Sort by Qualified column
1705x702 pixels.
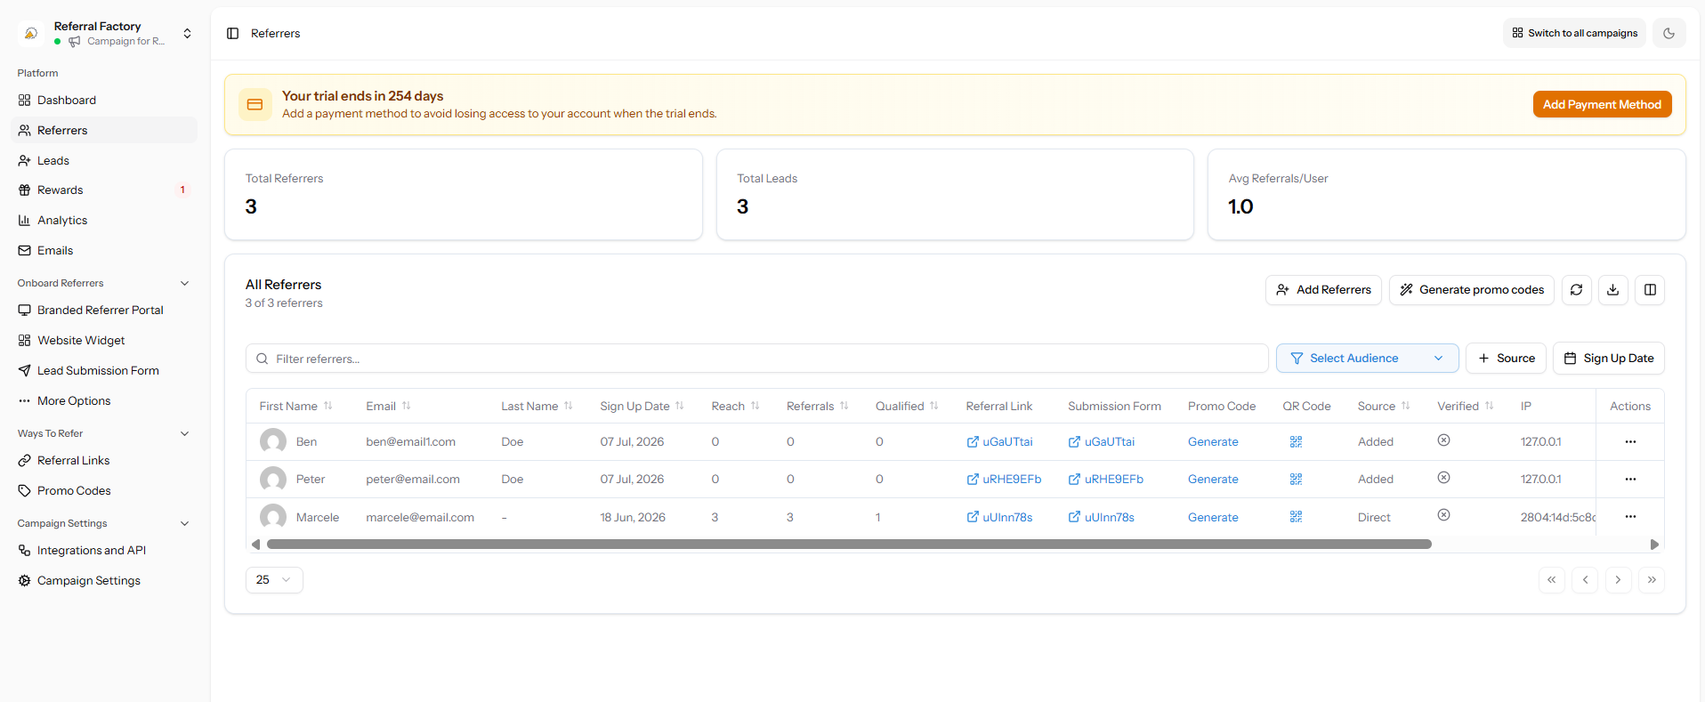coord(907,406)
